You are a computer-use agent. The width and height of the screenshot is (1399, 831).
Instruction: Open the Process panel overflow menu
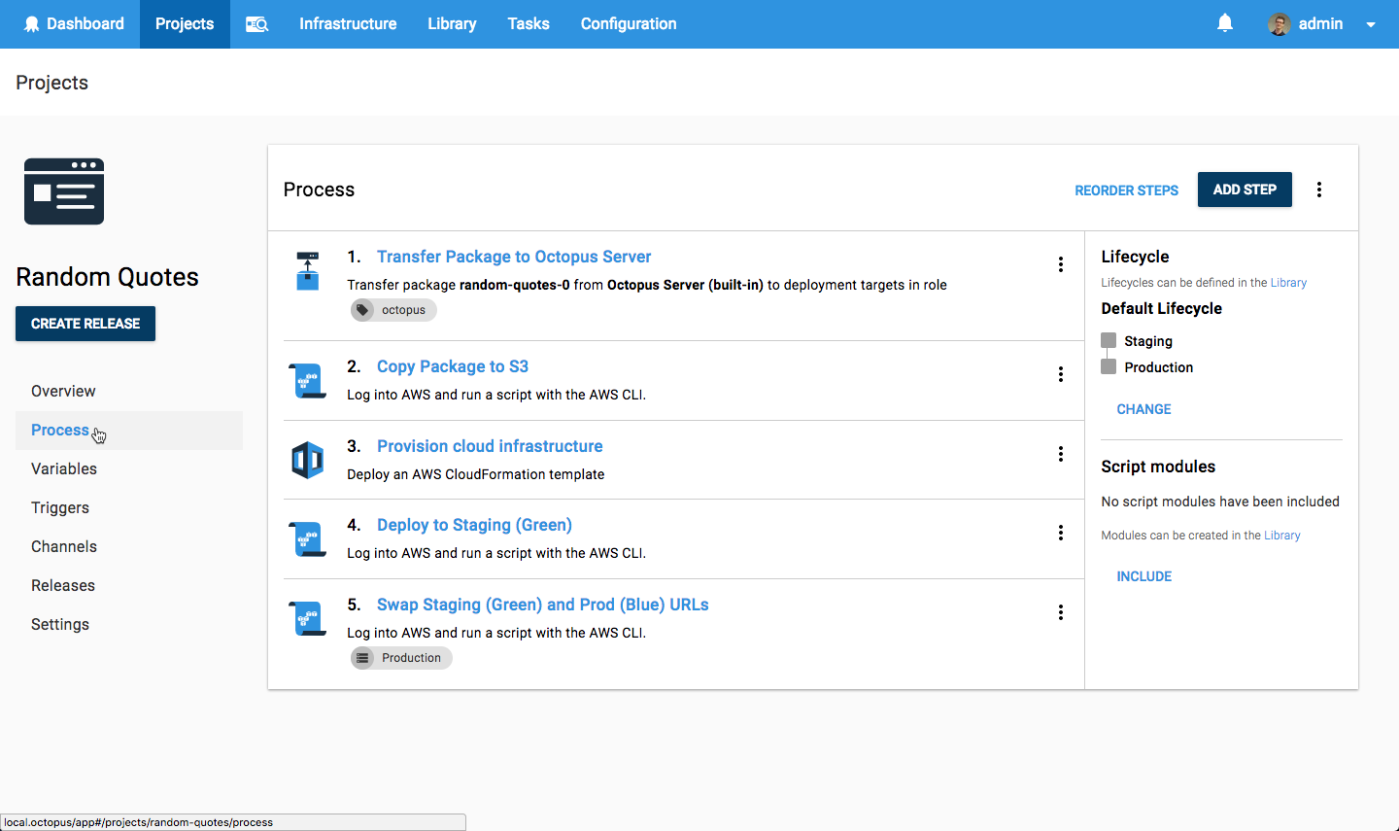tap(1318, 189)
